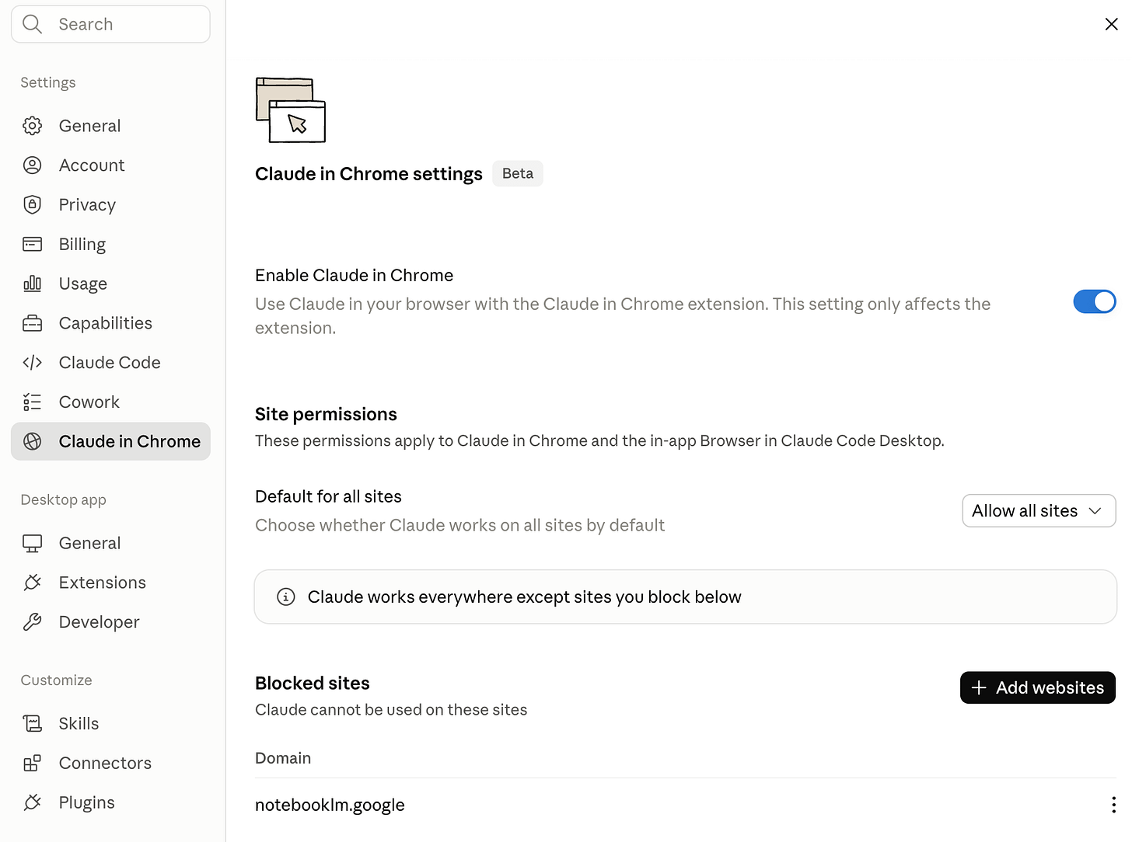Open the Allow all sites dropdown
The height and width of the screenshot is (842, 1132).
[x=1039, y=510]
